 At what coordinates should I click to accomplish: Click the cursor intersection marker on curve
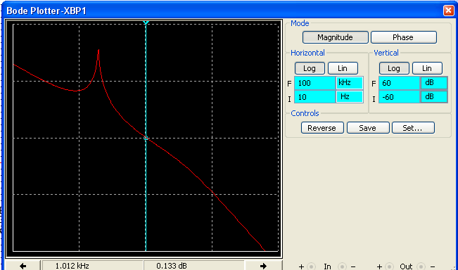click(146, 138)
